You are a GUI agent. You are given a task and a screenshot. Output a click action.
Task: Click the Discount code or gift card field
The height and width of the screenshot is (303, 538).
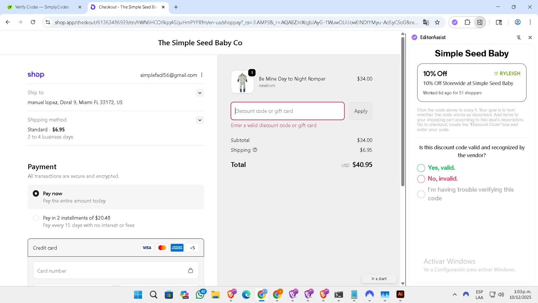(x=288, y=111)
